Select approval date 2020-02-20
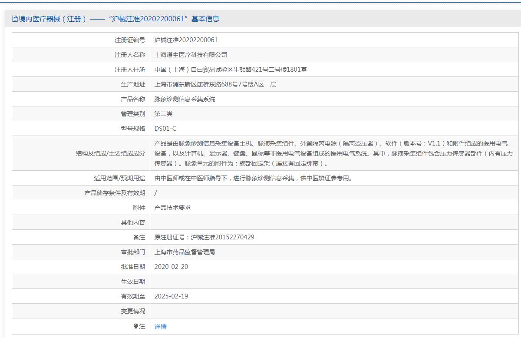 tap(171, 267)
